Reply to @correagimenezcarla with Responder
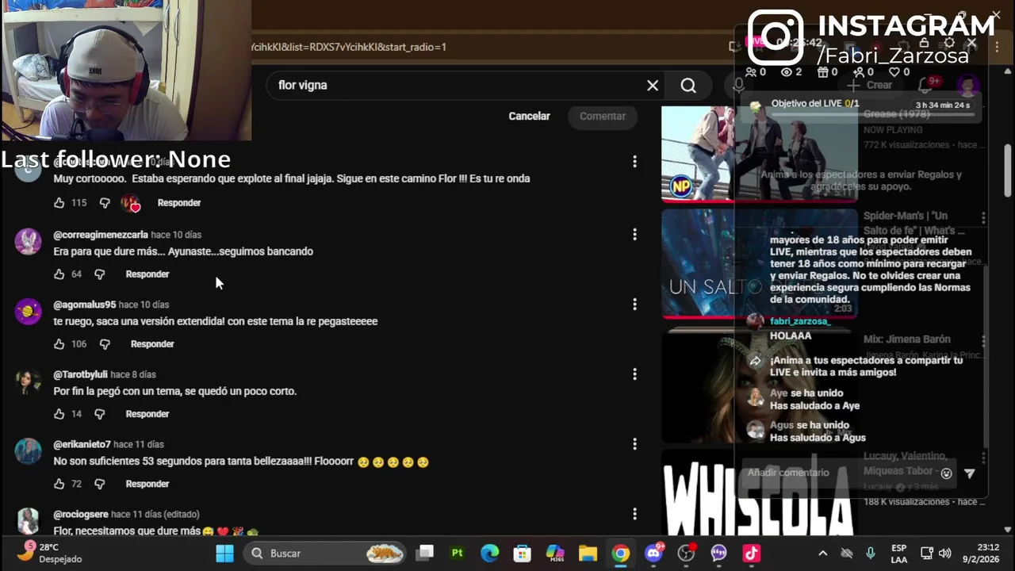The height and width of the screenshot is (571, 1015). pos(147,274)
